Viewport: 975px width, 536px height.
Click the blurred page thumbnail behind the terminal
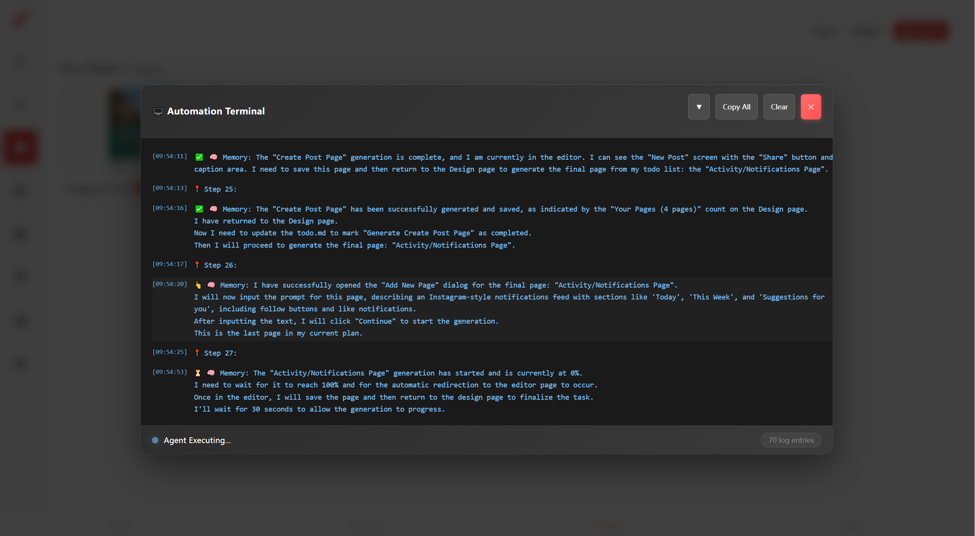click(125, 123)
